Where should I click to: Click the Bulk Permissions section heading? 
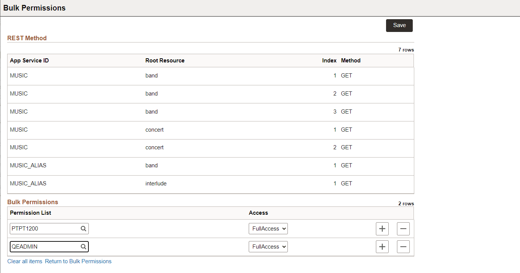click(x=32, y=202)
